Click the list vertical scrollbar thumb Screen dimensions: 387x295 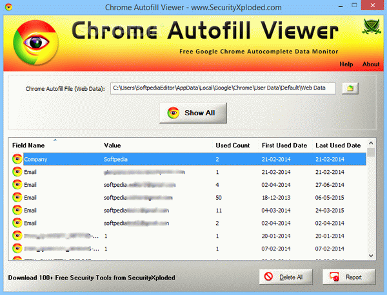(371, 152)
